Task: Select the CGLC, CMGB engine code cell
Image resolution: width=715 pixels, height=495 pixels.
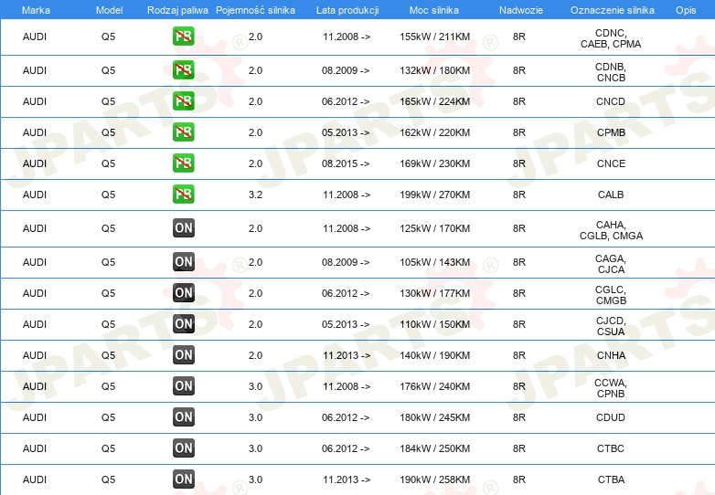Action: [611, 295]
